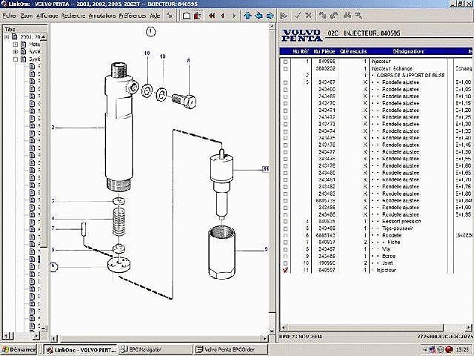Open the Annotation menu
This screenshot has width=474, height=356.
point(102,16)
